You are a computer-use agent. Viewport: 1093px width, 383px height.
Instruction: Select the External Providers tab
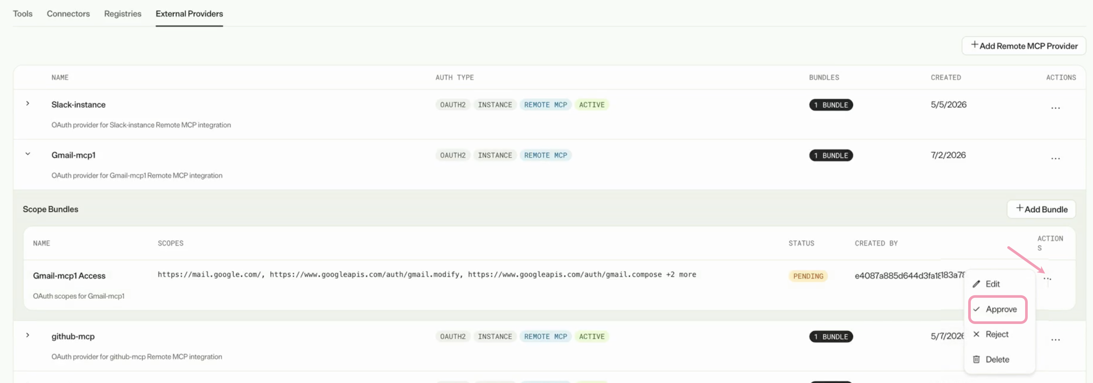(x=189, y=14)
